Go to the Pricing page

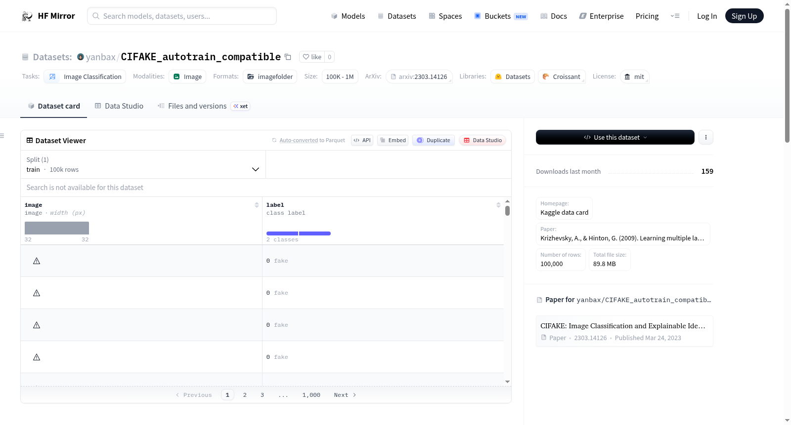[x=647, y=16]
